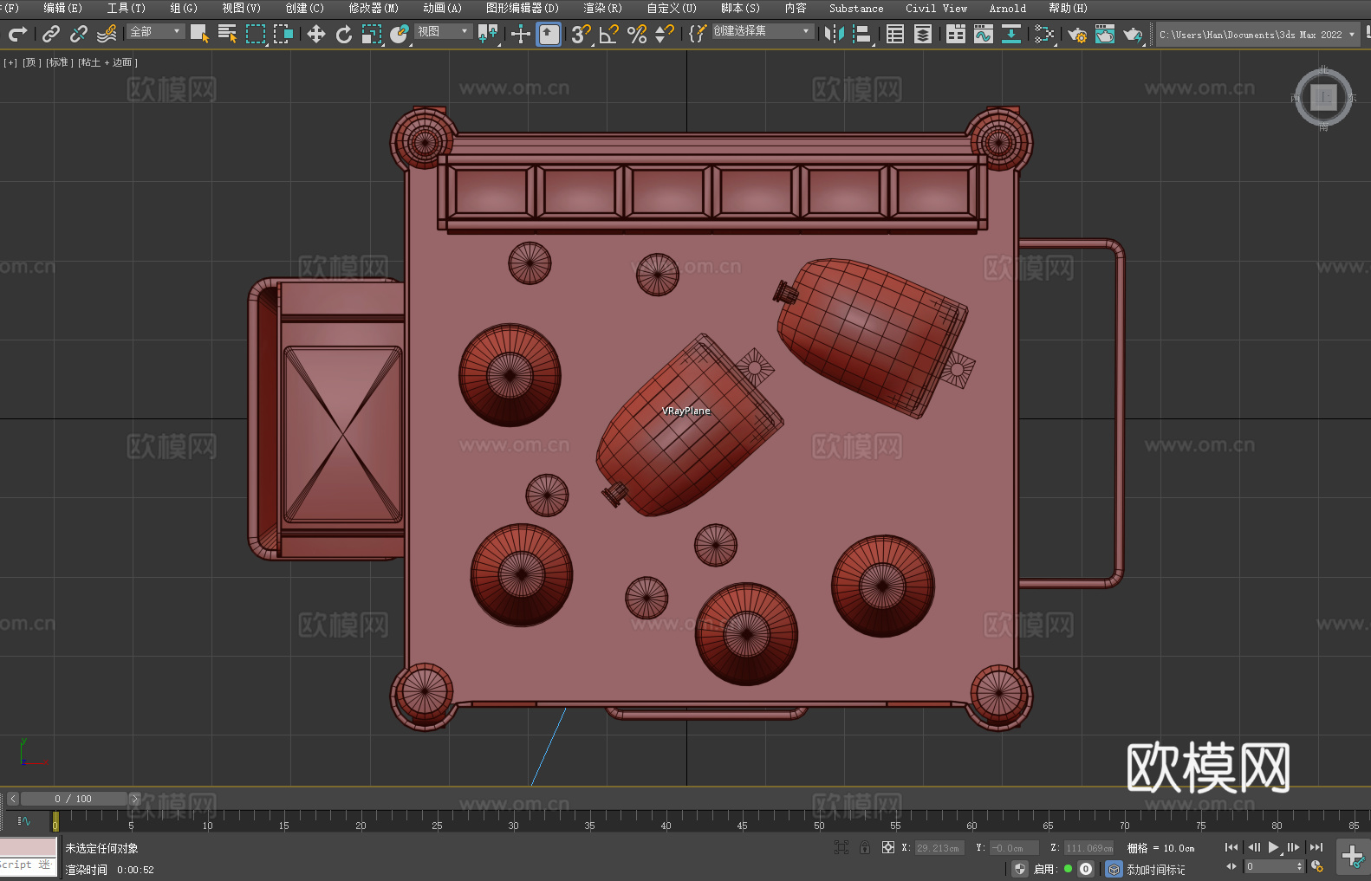
Task: Activate the Select Object tool
Action: click(x=199, y=34)
